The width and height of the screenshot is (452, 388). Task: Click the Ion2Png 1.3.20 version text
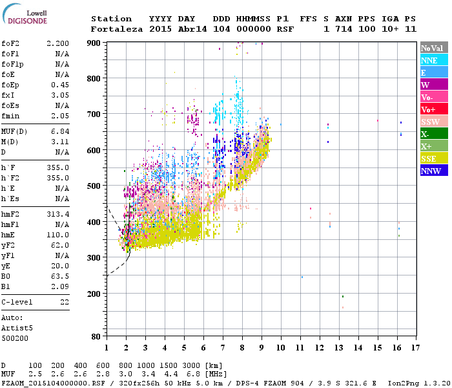tap(419, 383)
